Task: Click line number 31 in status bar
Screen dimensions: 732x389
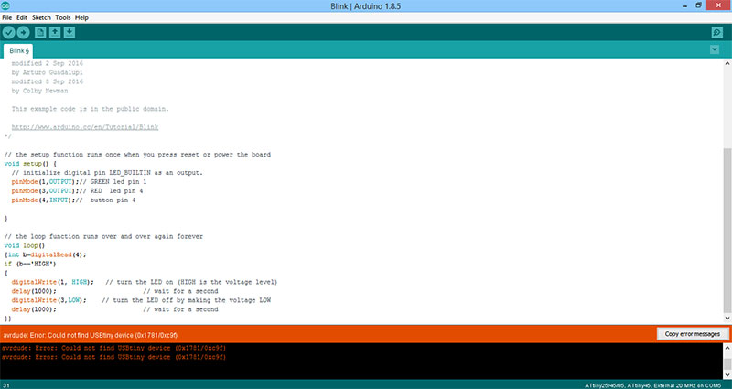Action: click(6, 385)
